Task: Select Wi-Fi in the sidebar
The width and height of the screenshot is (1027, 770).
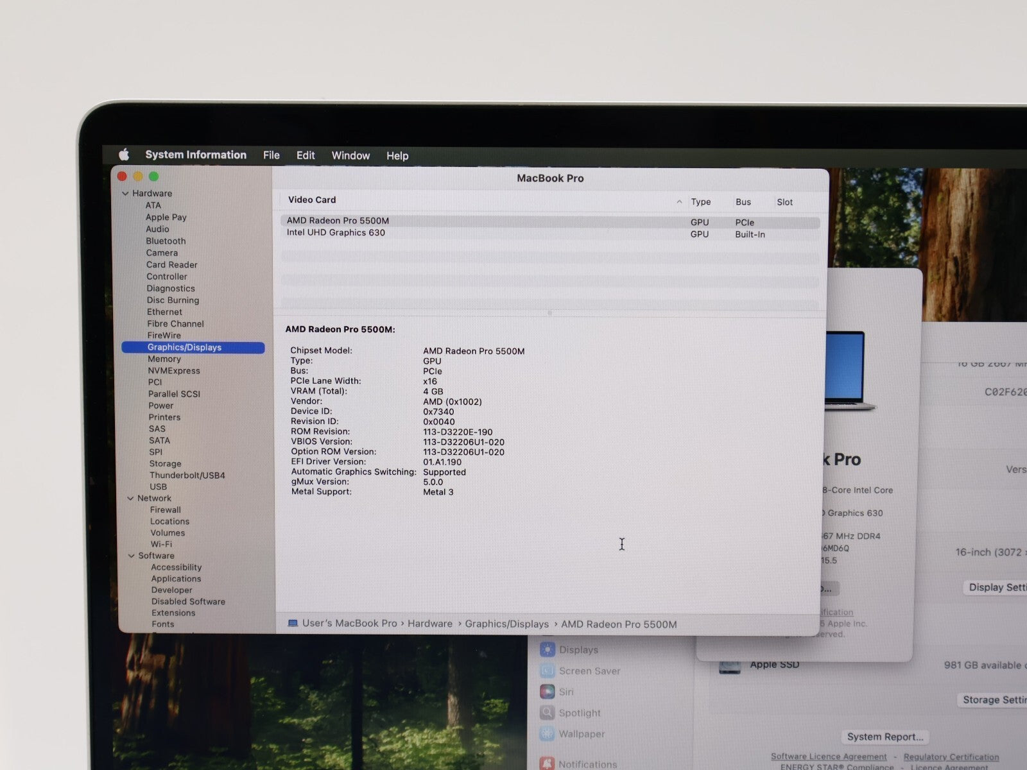Action: coord(161,544)
